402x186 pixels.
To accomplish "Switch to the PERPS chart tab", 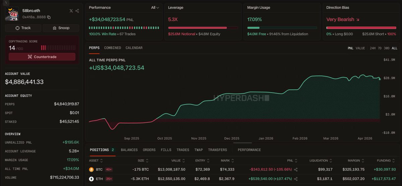I will pyautogui.click(x=94, y=48).
